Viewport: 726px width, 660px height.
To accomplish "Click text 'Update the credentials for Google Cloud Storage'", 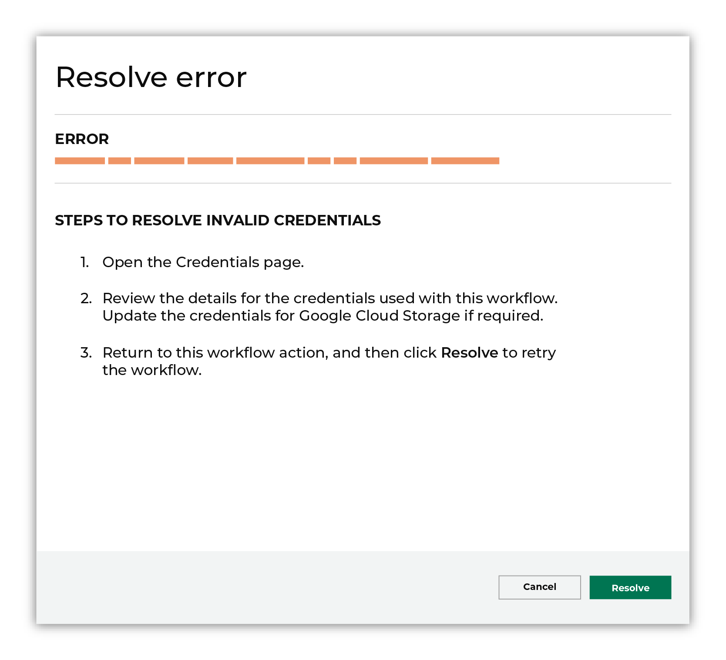I will tap(281, 316).
